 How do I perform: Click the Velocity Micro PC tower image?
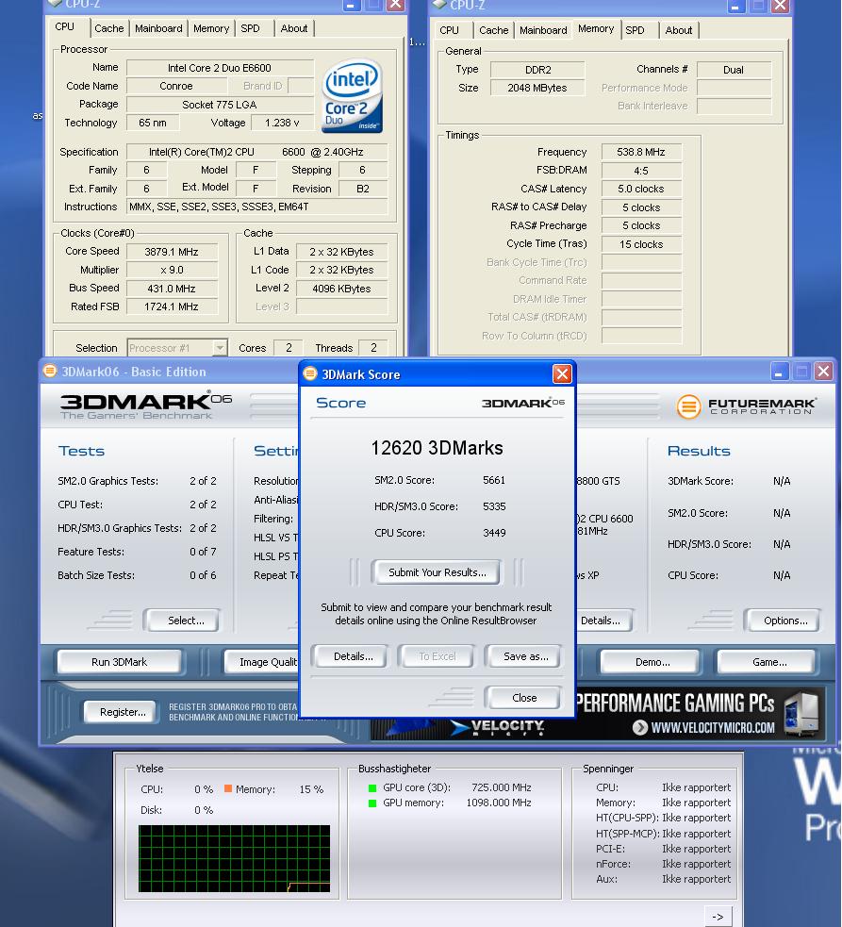click(x=801, y=714)
